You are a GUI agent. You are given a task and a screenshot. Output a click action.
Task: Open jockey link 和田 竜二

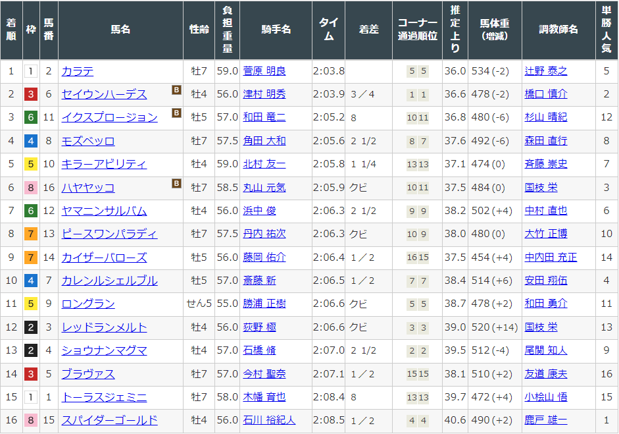coord(264,117)
